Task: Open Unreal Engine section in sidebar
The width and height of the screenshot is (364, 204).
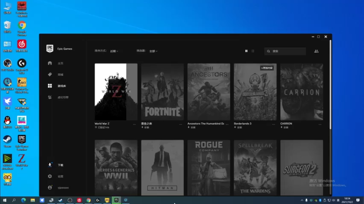Action: (x=58, y=97)
